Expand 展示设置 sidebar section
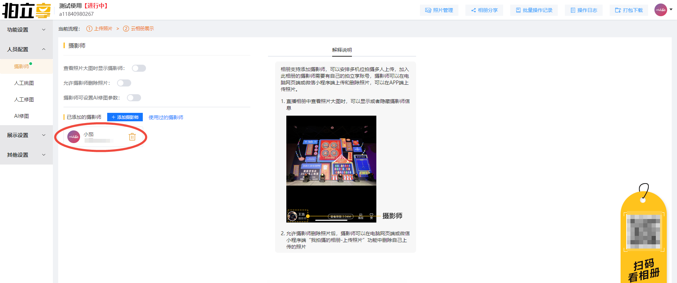Image resolution: width=677 pixels, height=283 pixels. coord(26,135)
